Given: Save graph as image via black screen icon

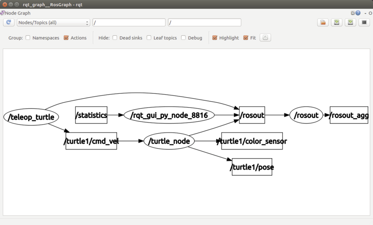Looking at the screenshot, I should coord(364,22).
